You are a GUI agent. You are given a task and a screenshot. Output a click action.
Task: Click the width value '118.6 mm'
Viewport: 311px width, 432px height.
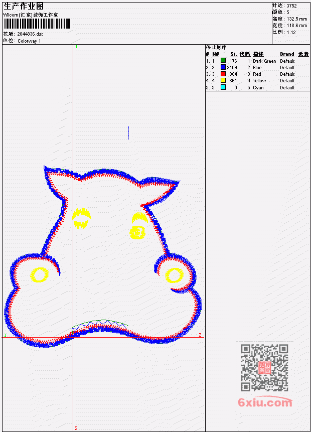tap(296, 26)
